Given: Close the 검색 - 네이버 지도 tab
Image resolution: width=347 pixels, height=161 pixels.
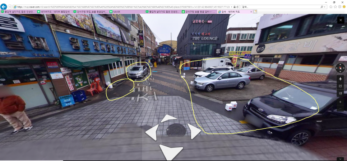Looking at the screenshot, I should click(251, 12).
